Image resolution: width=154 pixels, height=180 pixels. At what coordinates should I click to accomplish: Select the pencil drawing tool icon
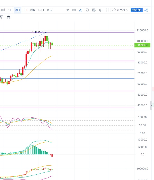(x=81, y=10)
